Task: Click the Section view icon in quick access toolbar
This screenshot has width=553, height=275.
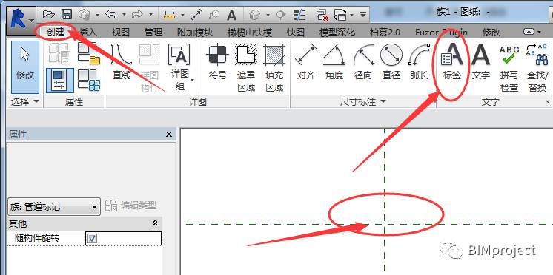Action: (x=281, y=15)
